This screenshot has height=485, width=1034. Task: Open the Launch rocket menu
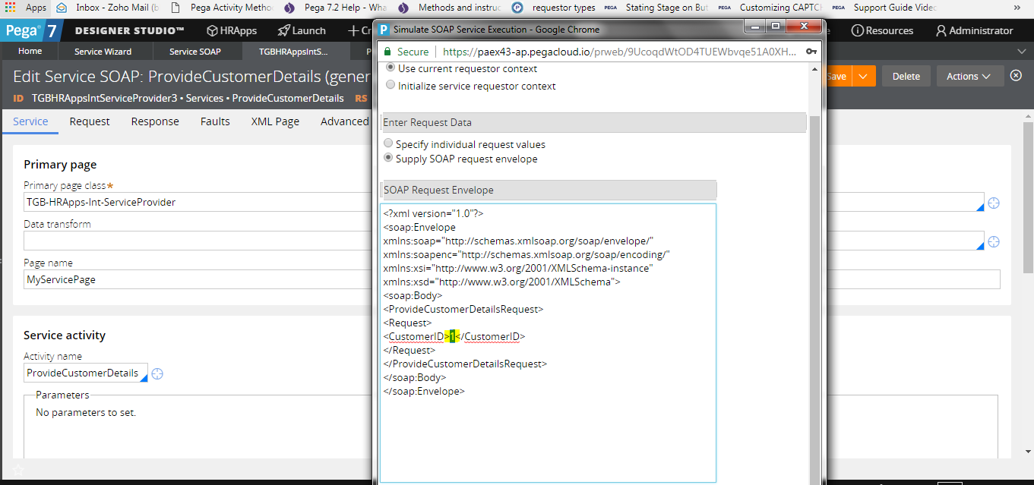302,31
